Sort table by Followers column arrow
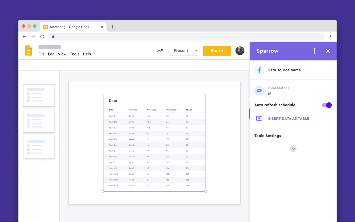The image size is (355, 222). point(138,110)
